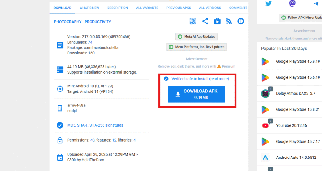The height and width of the screenshot is (171, 322).
Task: Click the version info document icon
Action: 60,45
